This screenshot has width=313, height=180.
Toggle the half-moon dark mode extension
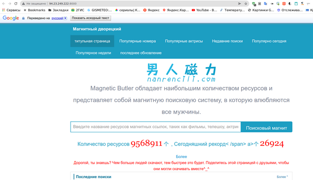tap(290, 4)
